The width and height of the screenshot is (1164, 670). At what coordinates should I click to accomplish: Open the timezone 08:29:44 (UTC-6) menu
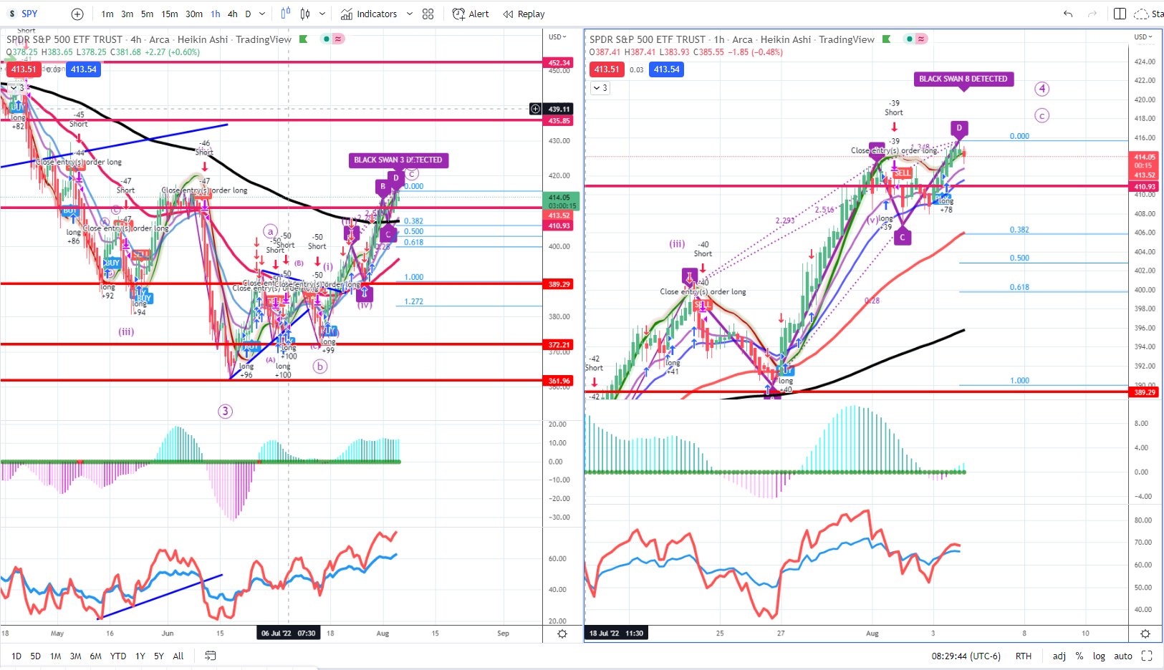click(x=966, y=656)
